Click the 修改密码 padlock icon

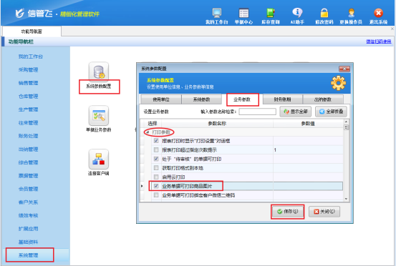pos(324,16)
